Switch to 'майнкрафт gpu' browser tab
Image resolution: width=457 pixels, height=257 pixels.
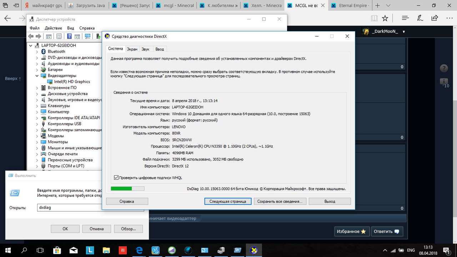43,5
